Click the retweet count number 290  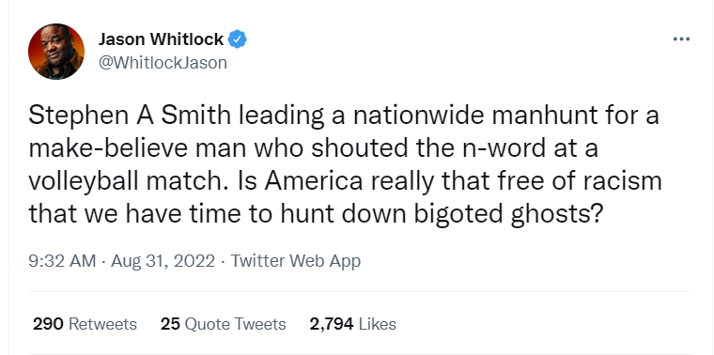(x=48, y=324)
